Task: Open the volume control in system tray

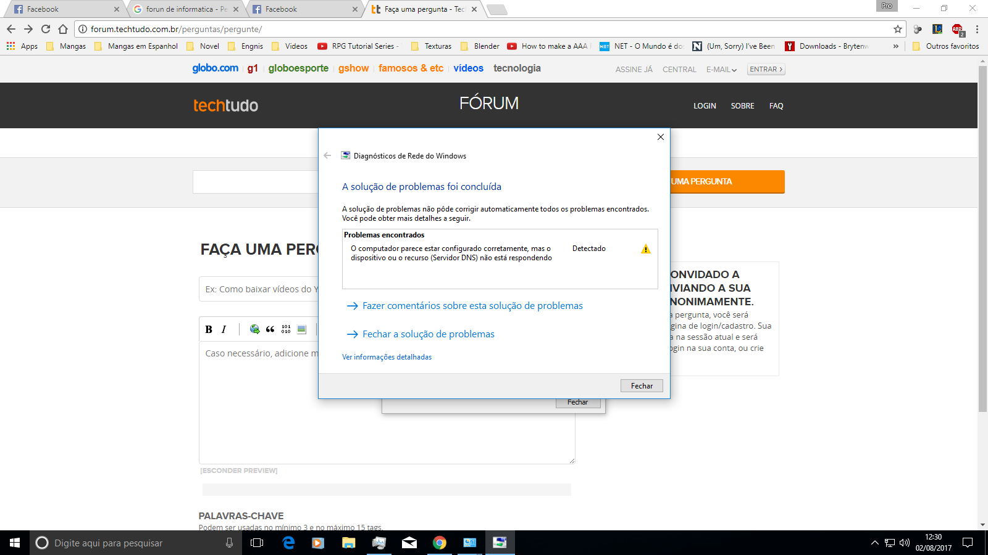Action: [x=905, y=543]
